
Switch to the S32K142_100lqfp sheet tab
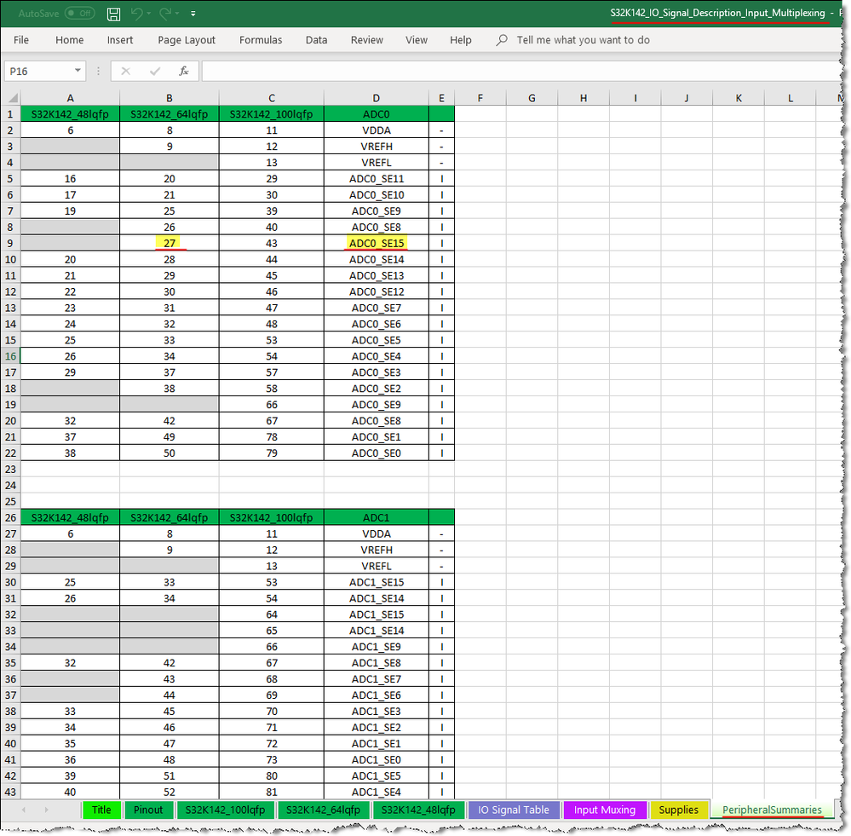225,810
